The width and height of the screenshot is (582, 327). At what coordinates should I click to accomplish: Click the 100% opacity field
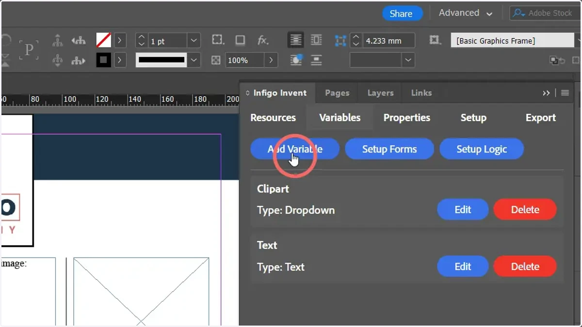[245, 61]
